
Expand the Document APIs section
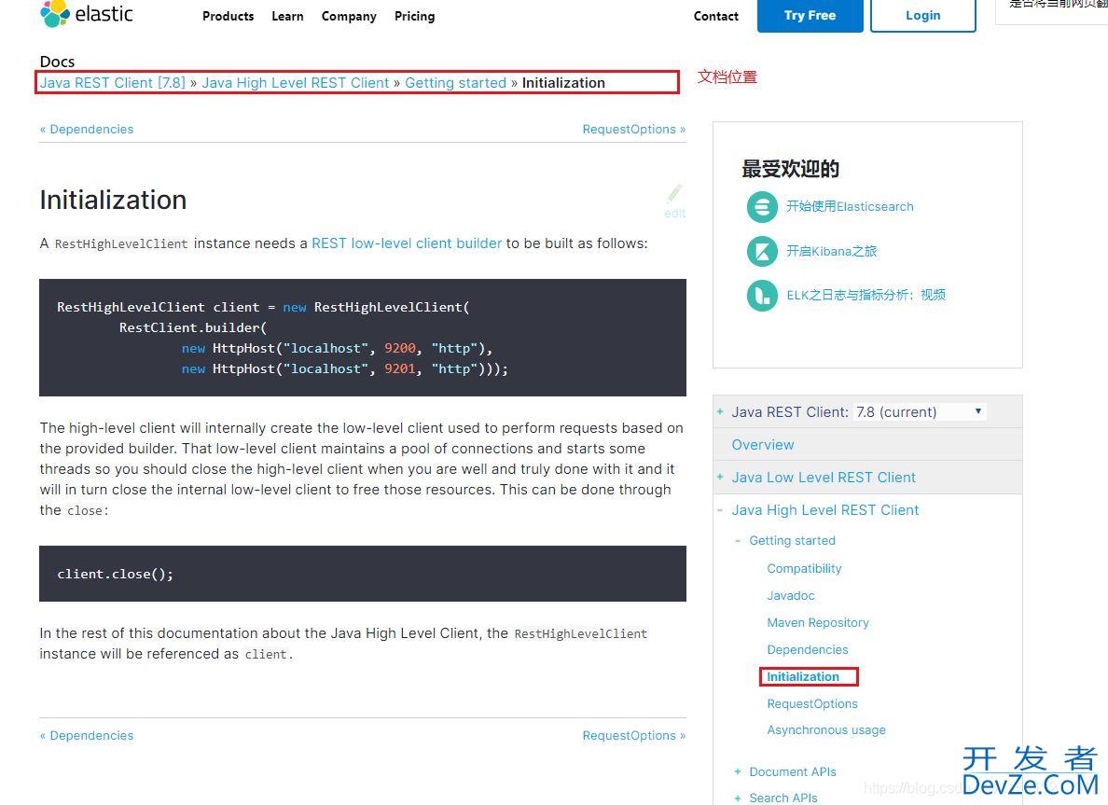coord(738,771)
